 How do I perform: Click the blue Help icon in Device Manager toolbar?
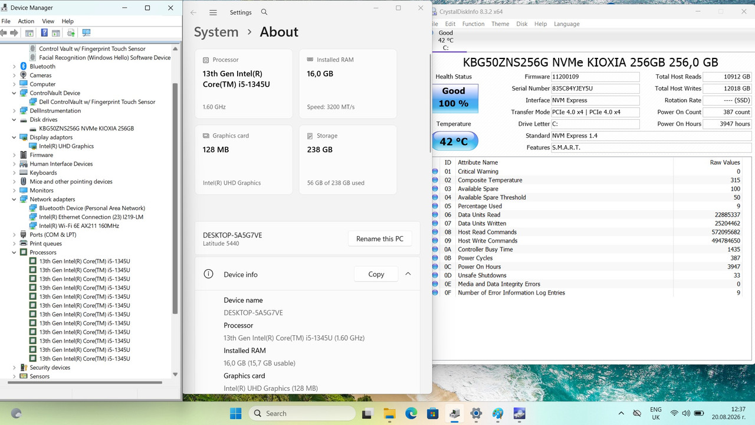[44, 33]
